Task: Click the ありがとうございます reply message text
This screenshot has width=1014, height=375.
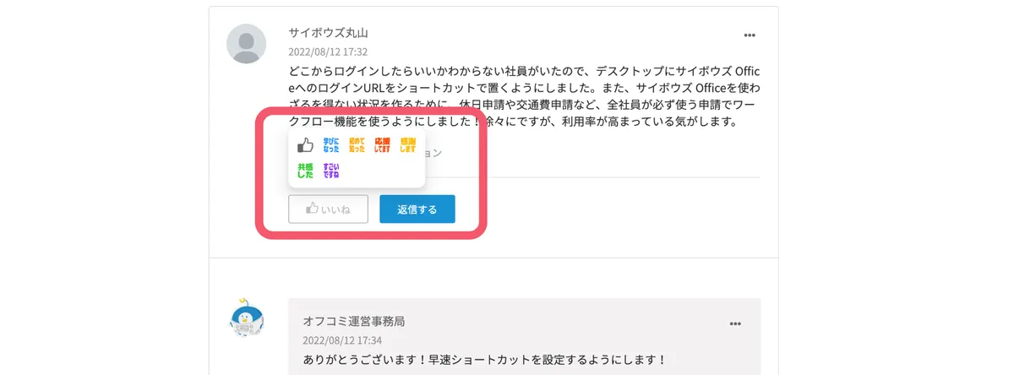Action: (485, 360)
